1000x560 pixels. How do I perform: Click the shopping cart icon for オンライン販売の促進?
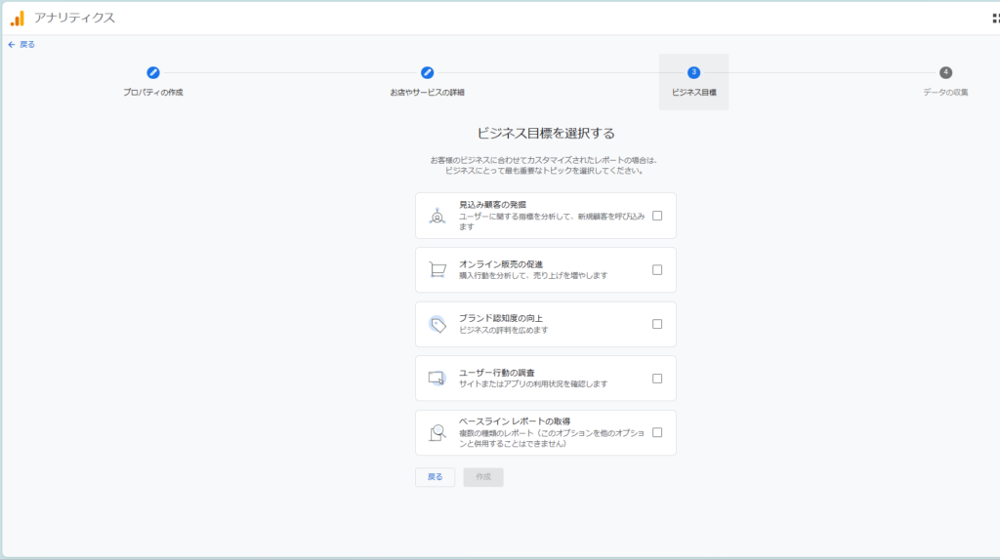pos(437,270)
